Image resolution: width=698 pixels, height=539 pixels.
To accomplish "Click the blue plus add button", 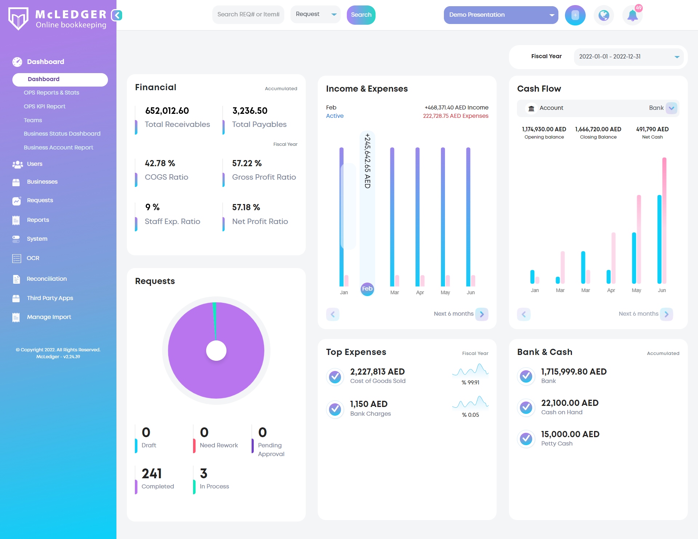I will pyautogui.click(x=575, y=15).
